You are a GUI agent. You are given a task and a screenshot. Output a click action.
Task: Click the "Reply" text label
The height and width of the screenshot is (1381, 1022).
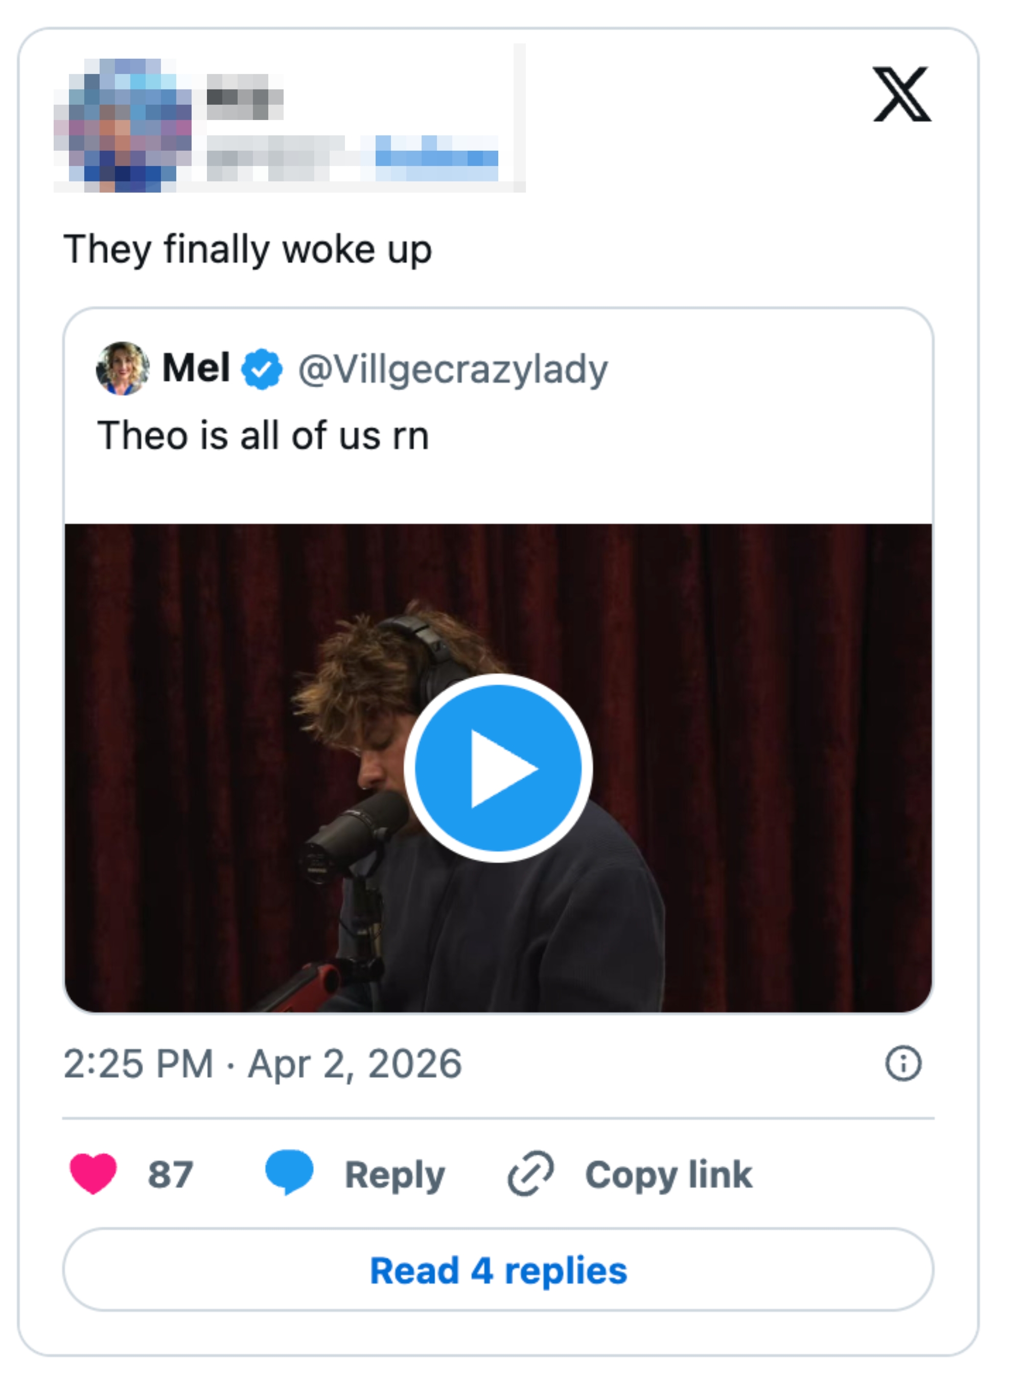[x=394, y=1175]
